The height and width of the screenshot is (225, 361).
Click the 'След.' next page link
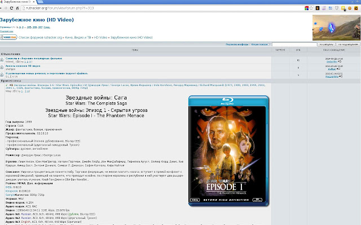point(47,28)
